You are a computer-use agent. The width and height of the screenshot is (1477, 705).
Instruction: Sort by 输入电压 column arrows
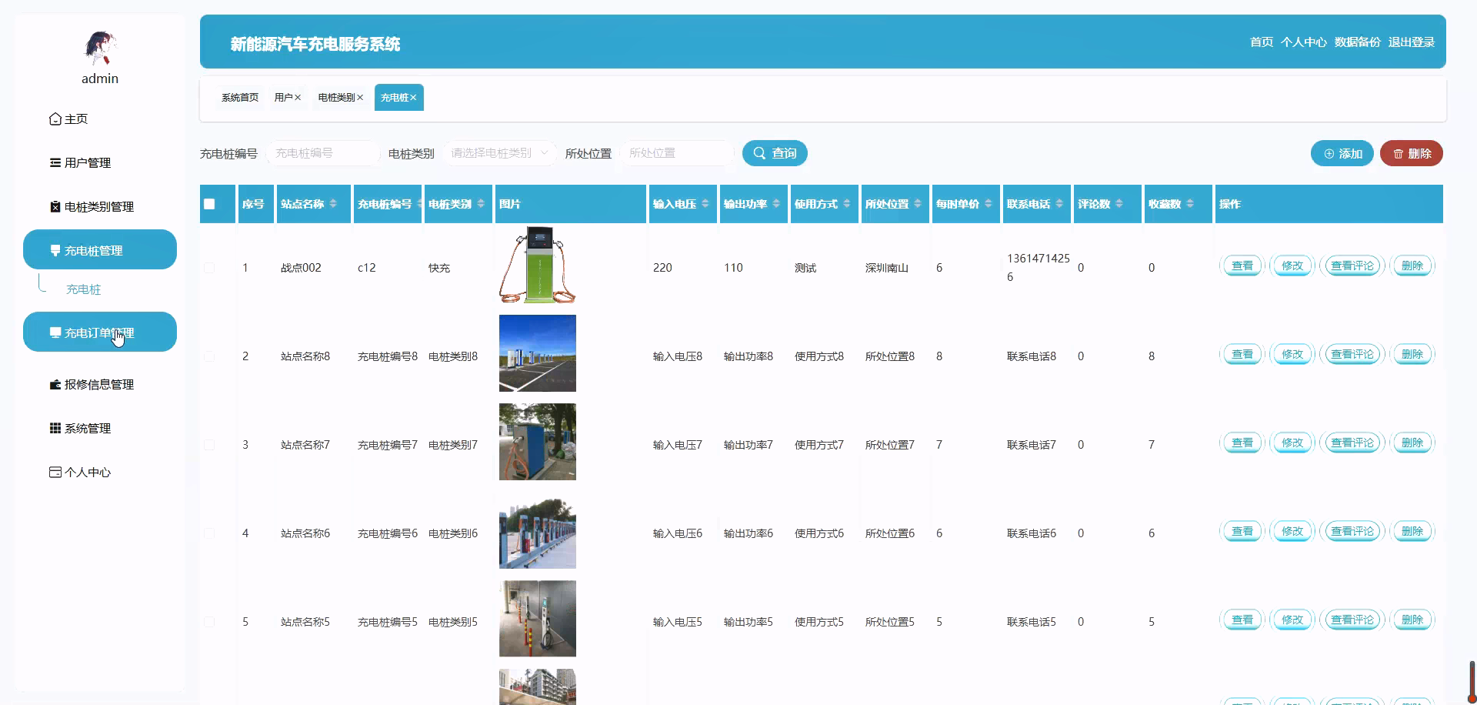pyautogui.click(x=705, y=204)
